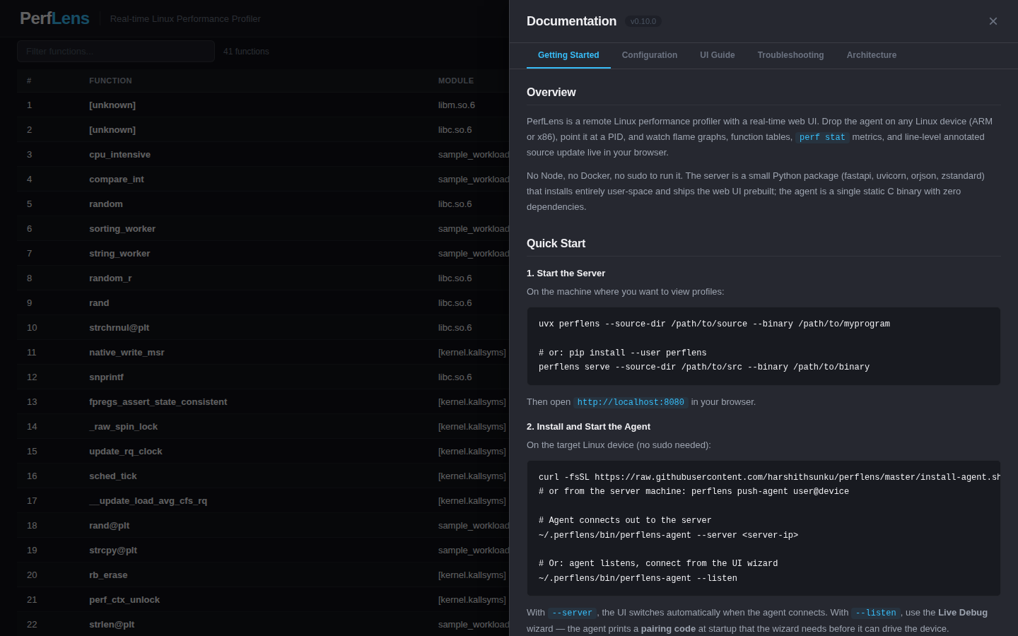Click the Documentation panel title
This screenshot has width=1018, height=636.
pyautogui.click(x=571, y=21)
